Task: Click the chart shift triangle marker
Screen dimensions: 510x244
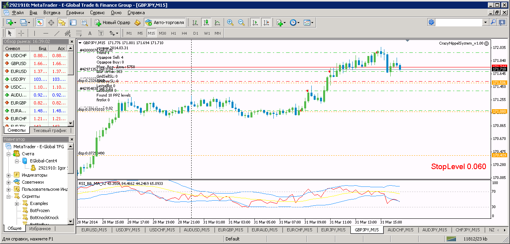Action: point(407,41)
